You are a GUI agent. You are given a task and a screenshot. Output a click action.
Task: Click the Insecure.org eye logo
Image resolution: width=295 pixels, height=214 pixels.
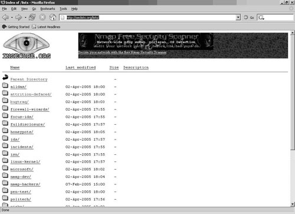click(x=27, y=46)
